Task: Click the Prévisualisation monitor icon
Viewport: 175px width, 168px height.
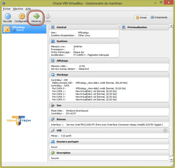Action: [124, 27]
